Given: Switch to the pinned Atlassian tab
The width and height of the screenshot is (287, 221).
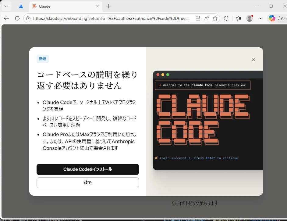Looking at the screenshot, I should coord(21,6).
